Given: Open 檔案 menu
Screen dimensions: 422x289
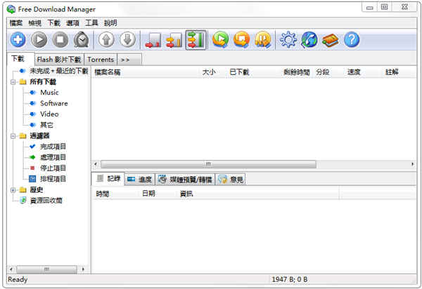Looking at the screenshot, I should 16,23.
